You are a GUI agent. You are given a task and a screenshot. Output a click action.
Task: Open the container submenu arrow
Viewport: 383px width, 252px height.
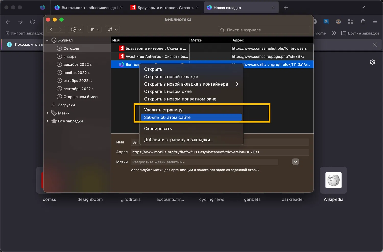coord(237,84)
